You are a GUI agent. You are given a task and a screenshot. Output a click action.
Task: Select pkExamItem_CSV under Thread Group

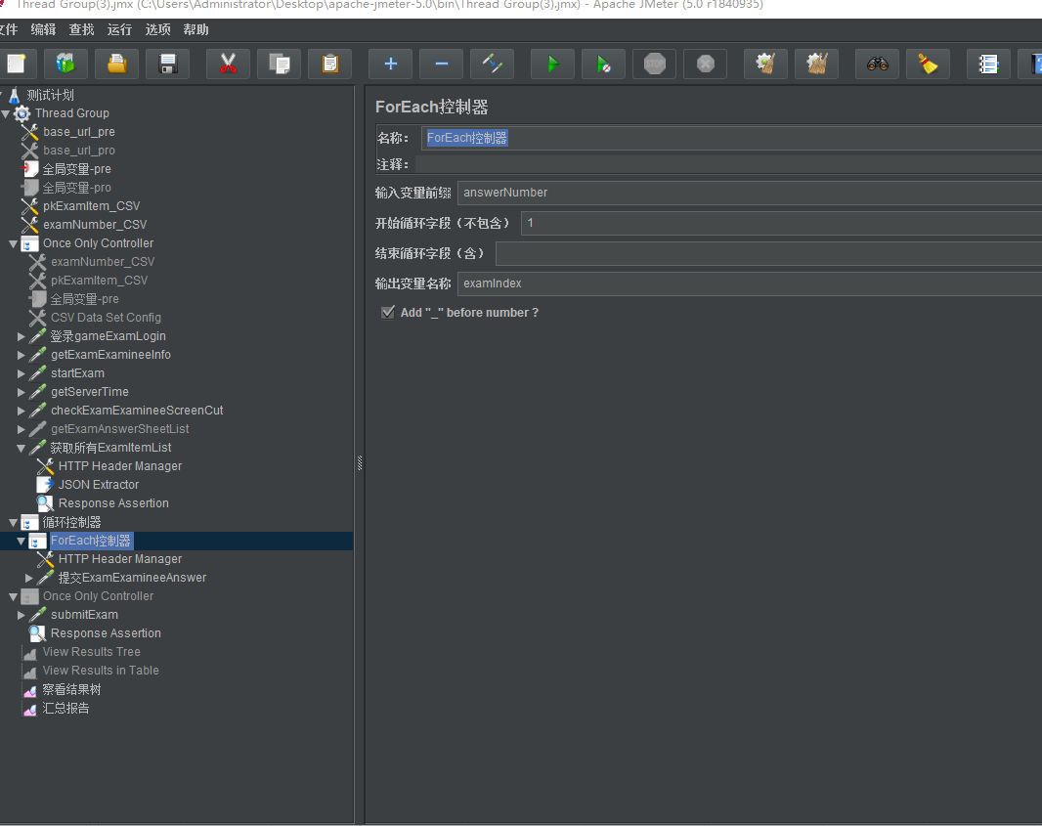click(x=91, y=206)
